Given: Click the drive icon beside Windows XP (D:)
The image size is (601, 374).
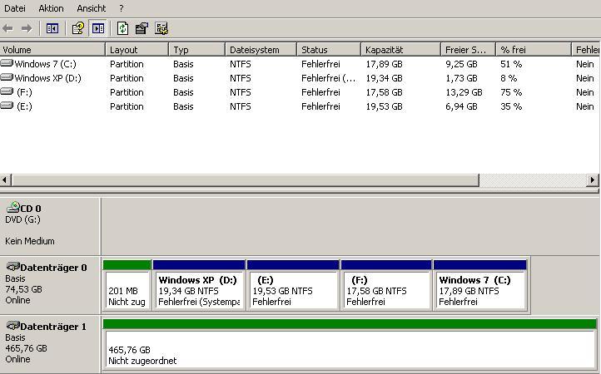Looking at the screenshot, I should click(7, 77).
